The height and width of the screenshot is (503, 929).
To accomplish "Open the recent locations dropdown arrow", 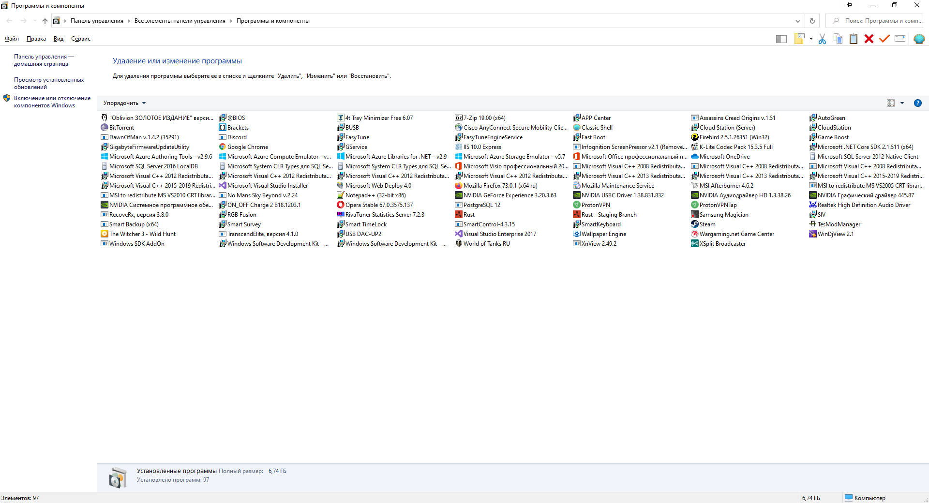I will tap(34, 21).
